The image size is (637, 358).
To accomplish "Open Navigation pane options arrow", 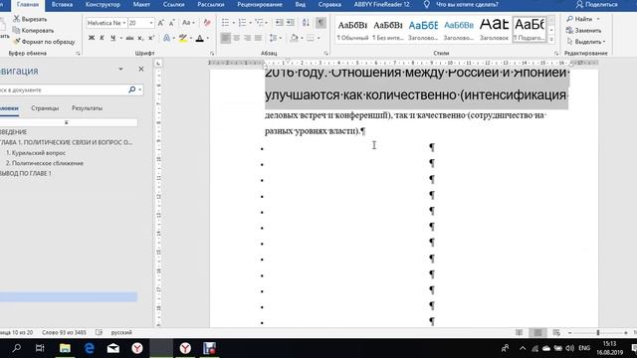I will tap(120, 69).
